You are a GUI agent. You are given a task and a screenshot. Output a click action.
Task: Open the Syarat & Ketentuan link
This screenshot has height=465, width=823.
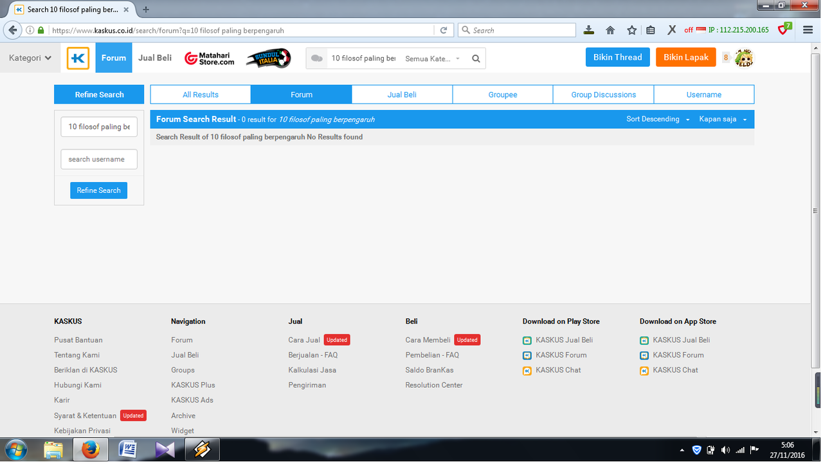[85, 416]
